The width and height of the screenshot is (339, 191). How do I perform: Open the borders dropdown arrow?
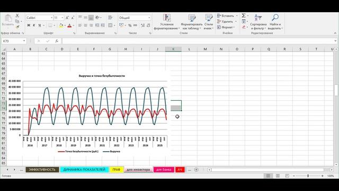54,25
